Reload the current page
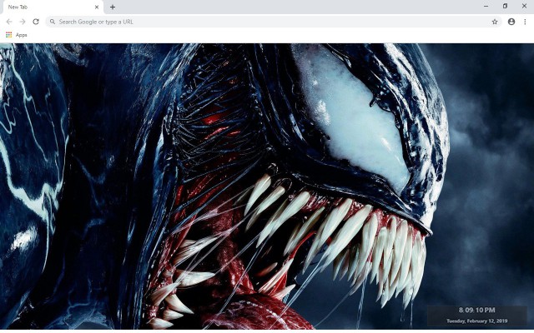Image resolution: width=534 pixels, height=333 pixels. (x=36, y=22)
